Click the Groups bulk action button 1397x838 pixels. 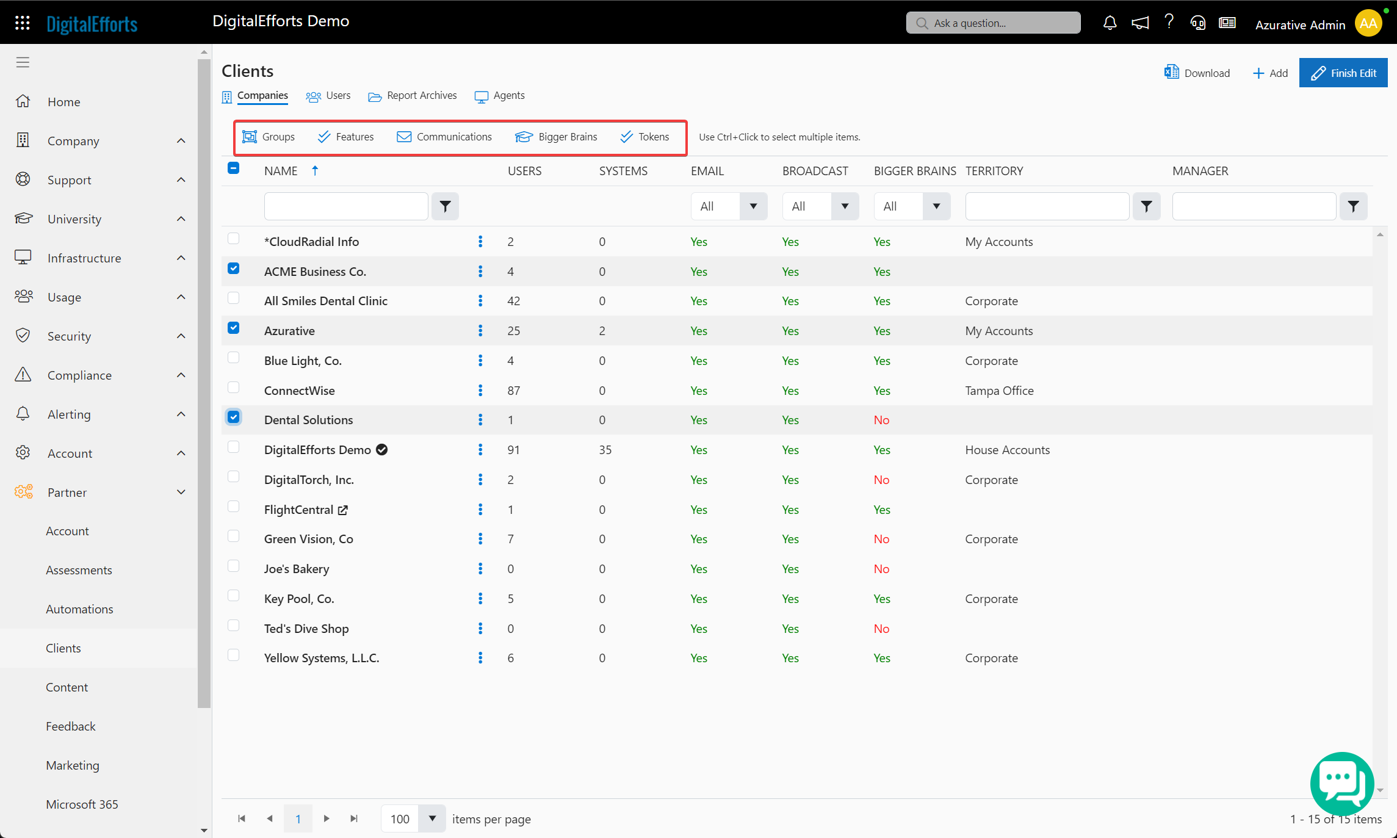point(269,137)
